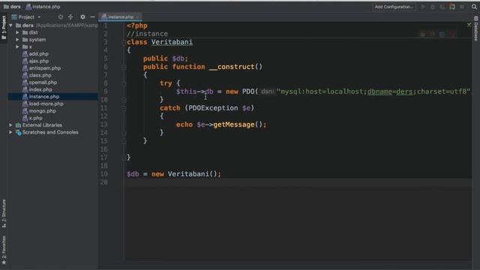Click the //instance comment line

pos(147,34)
